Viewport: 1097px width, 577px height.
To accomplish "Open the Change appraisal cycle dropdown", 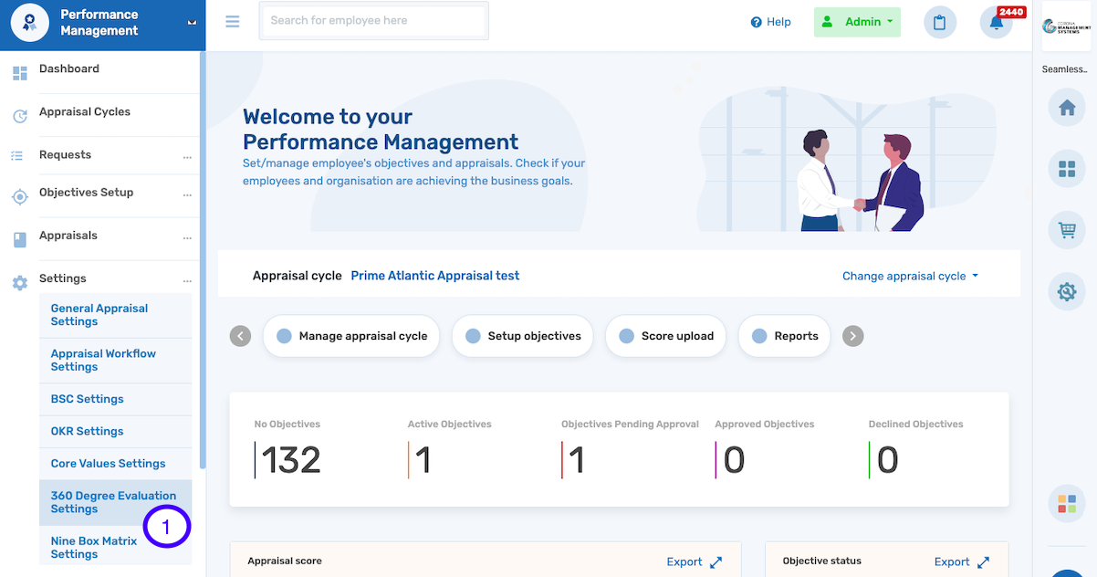I will 909,275.
